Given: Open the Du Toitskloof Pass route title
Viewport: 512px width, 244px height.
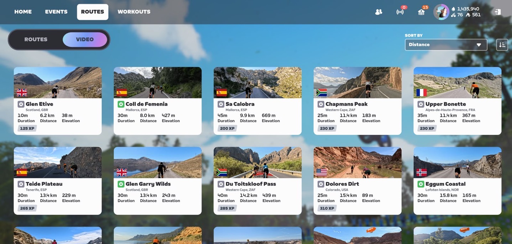Looking at the screenshot, I should [251, 184].
